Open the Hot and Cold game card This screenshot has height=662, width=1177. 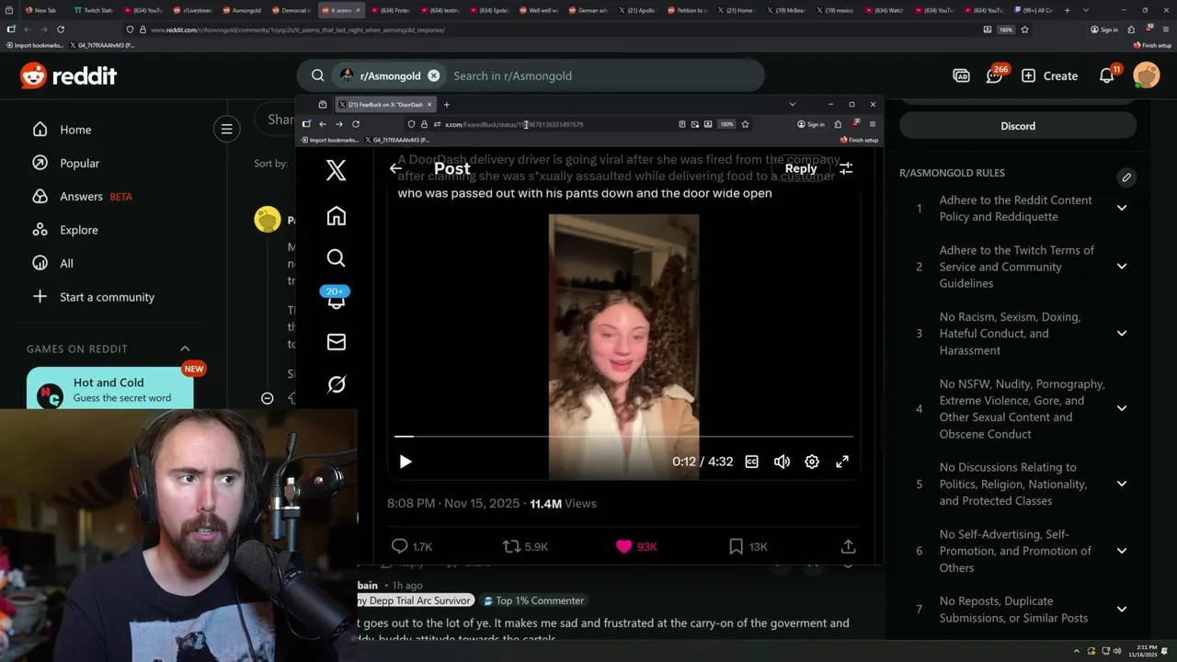(x=109, y=389)
